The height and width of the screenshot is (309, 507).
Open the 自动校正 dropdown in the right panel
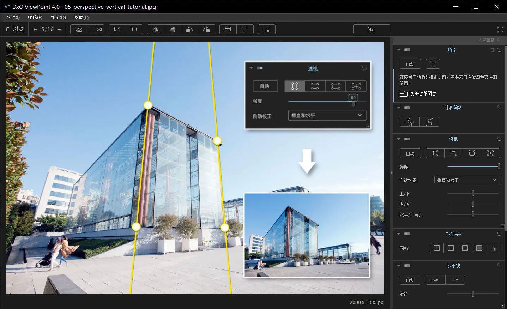467,180
